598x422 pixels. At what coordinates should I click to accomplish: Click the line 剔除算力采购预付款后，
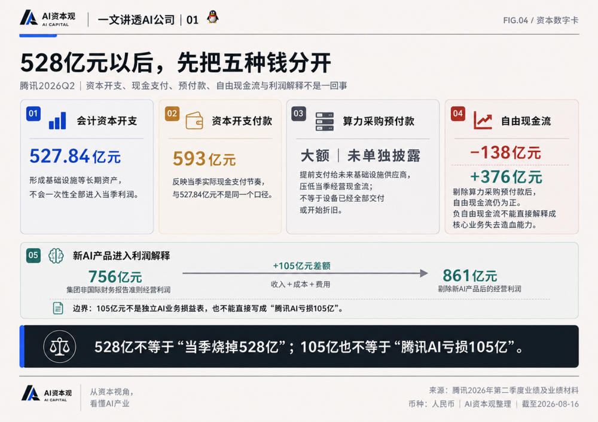[495, 192]
